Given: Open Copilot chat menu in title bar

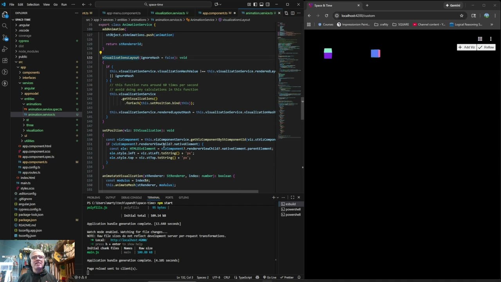Looking at the screenshot, I should tap(217, 4).
